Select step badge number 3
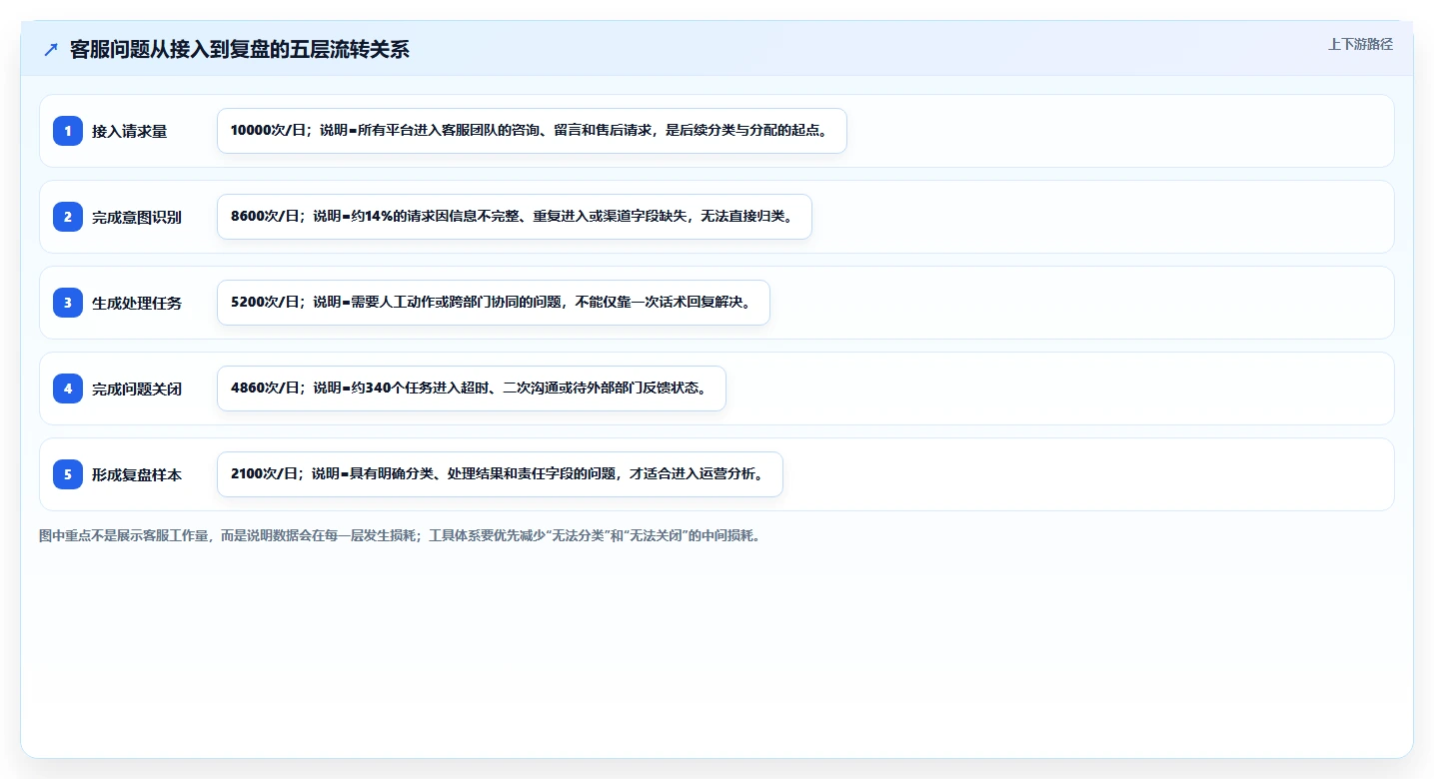Image resolution: width=1434 pixels, height=779 pixels. tap(68, 303)
